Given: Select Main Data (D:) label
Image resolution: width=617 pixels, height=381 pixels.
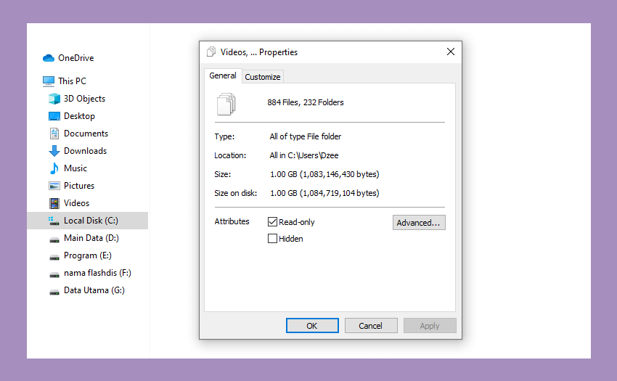Looking at the screenshot, I should pyautogui.click(x=91, y=238).
